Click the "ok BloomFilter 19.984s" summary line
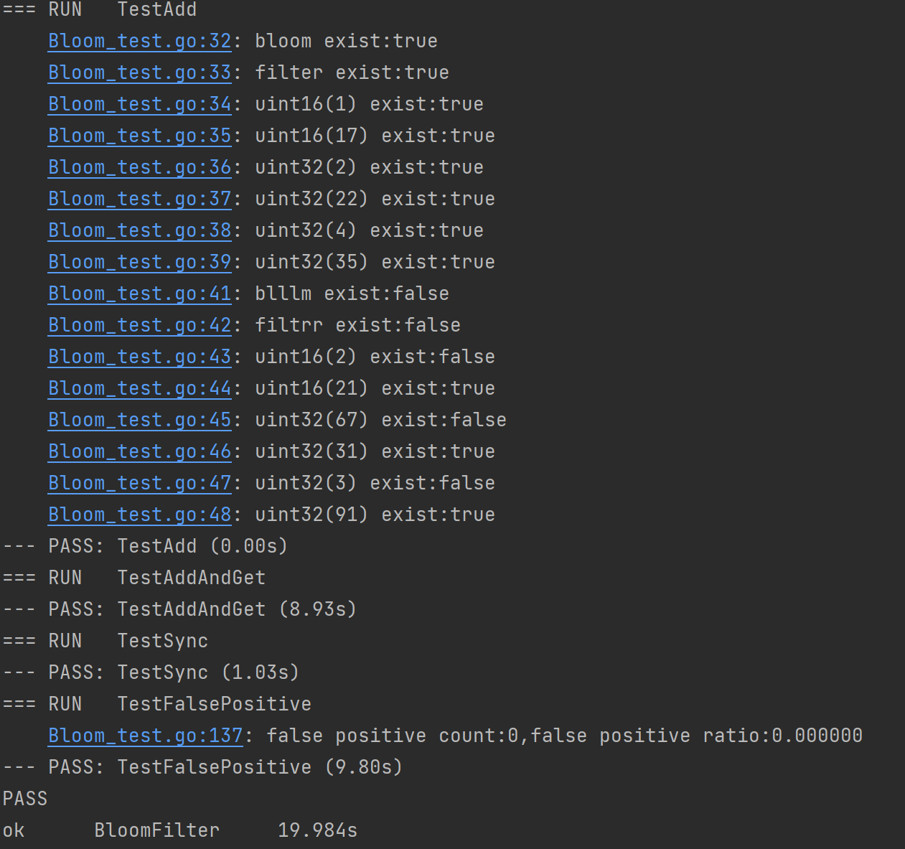Screen dimensions: 905x849 coord(179,830)
